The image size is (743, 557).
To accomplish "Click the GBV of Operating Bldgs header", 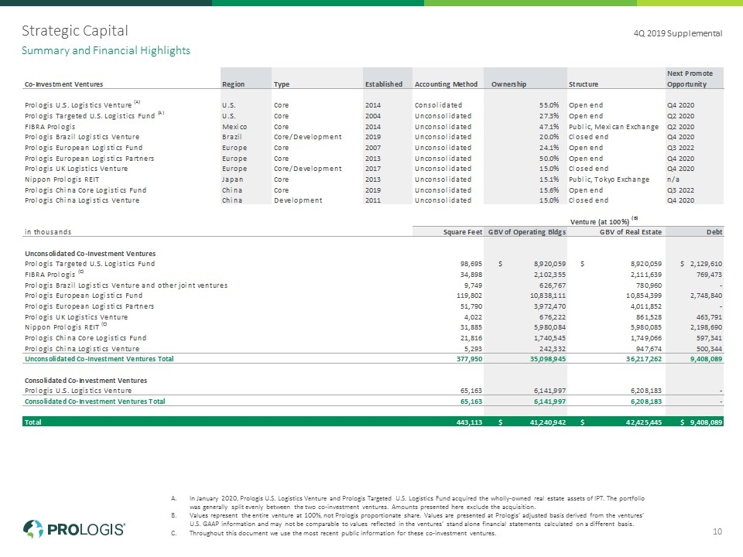I will [527, 232].
